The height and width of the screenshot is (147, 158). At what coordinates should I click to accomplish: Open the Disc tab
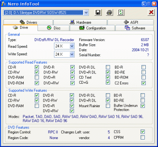(x=54, y=28)
